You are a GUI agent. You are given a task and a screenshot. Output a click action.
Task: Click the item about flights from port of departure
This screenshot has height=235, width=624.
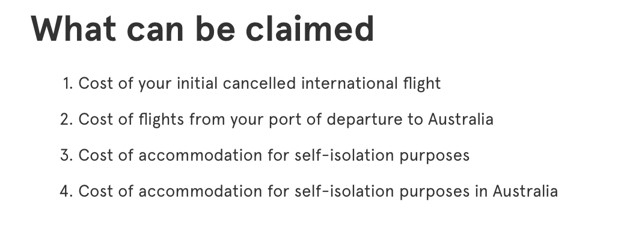coord(286,120)
